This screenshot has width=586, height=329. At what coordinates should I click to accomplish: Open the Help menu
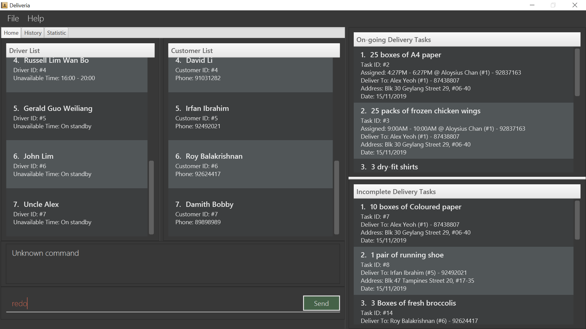pyautogui.click(x=36, y=19)
